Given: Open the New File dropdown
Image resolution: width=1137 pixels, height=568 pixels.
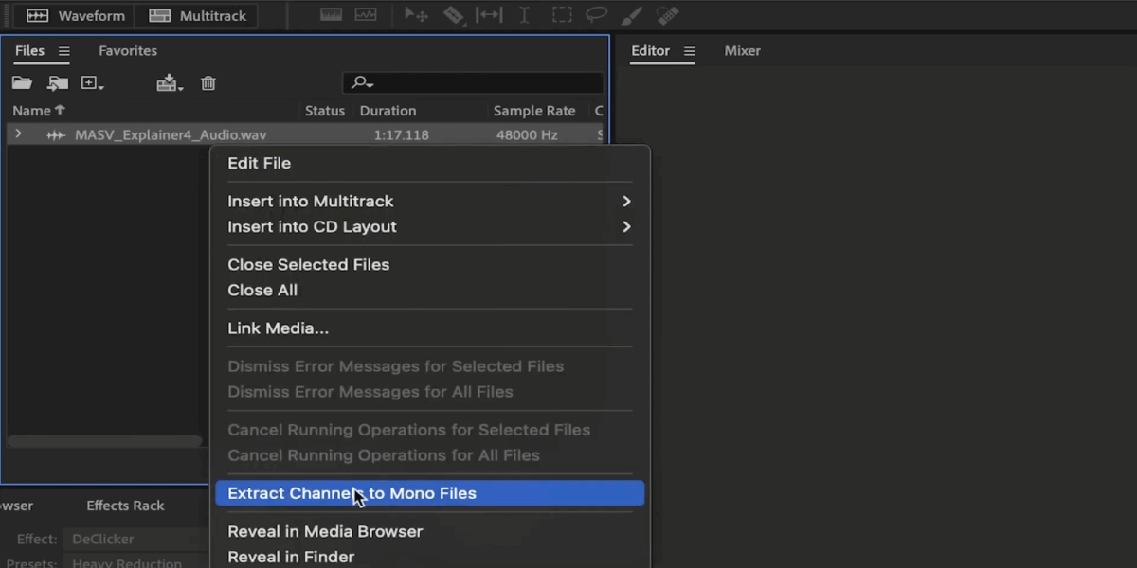Looking at the screenshot, I should click(92, 83).
